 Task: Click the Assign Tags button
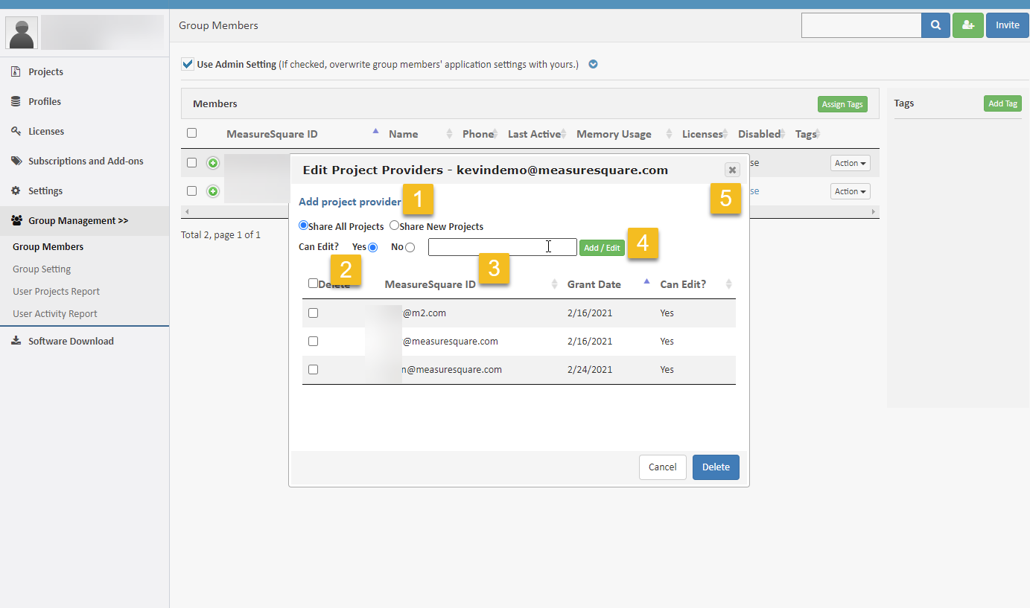click(842, 104)
